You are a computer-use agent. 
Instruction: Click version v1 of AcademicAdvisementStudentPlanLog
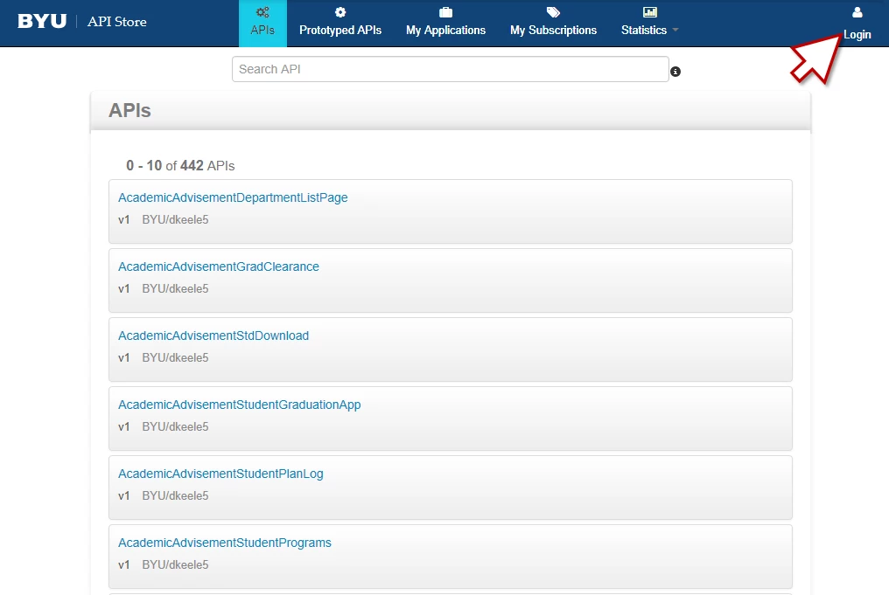click(x=124, y=496)
